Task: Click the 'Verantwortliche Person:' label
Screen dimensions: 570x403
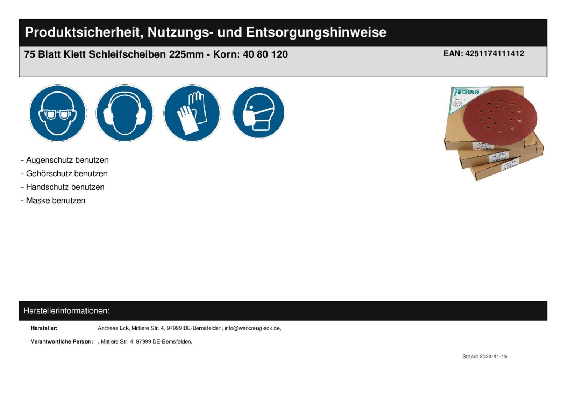Action: (62, 342)
